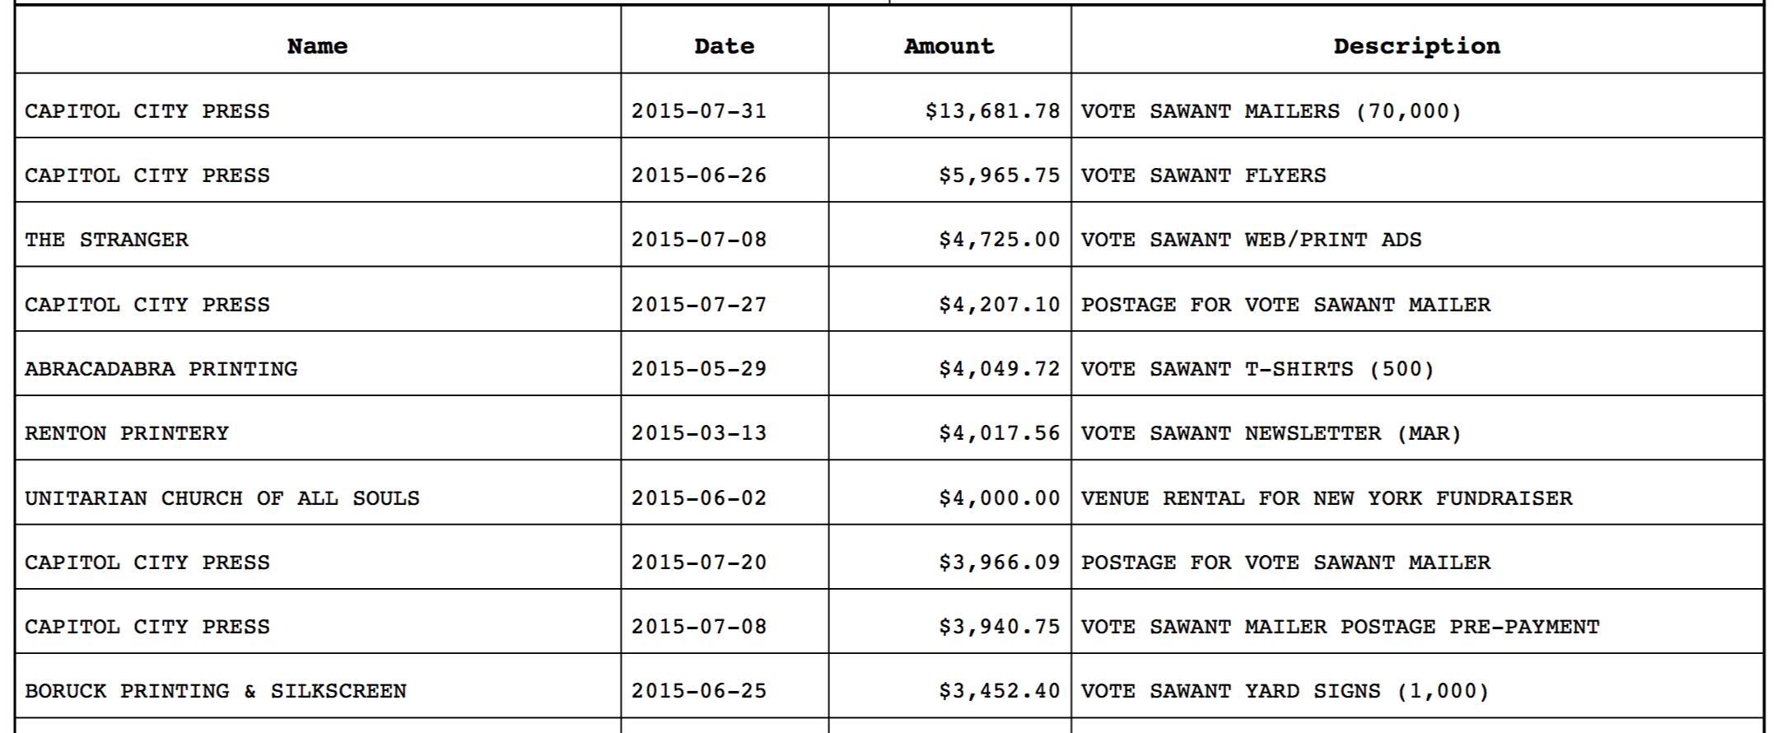This screenshot has width=1777, height=733.
Task: Select UNITARIAN CHURCH OF ALL SOULS cell
Action: coord(222,498)
